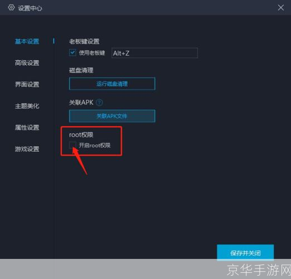The width and height of the screenshot is (291, 279).
Task: Open the 界面设置 tab
Action: [x=27, y=84]
